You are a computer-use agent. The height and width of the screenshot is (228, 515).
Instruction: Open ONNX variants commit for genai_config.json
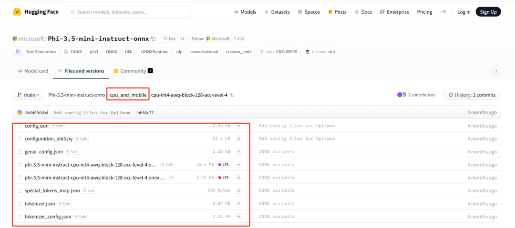[x=277, y=151]
